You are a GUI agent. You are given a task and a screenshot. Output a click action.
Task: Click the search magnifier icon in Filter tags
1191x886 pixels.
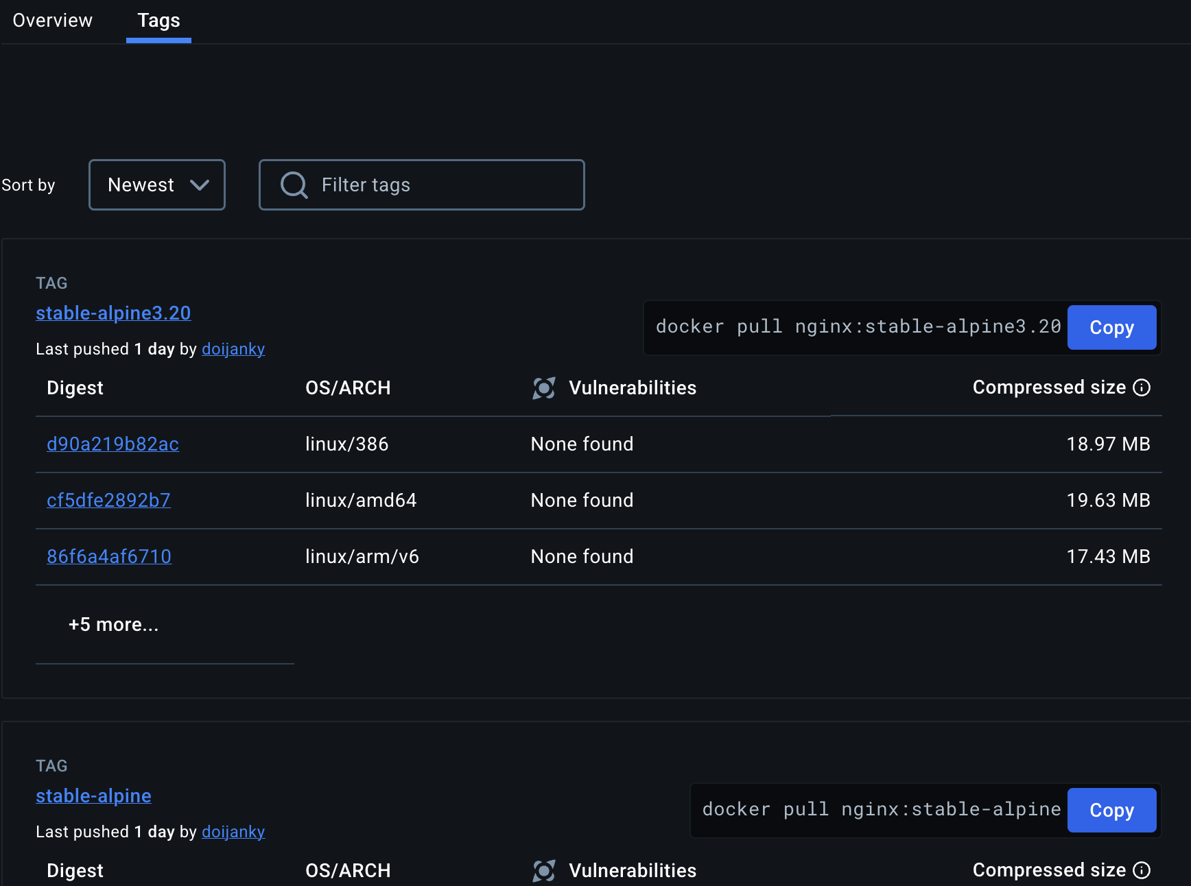click(x=294, y=185)
